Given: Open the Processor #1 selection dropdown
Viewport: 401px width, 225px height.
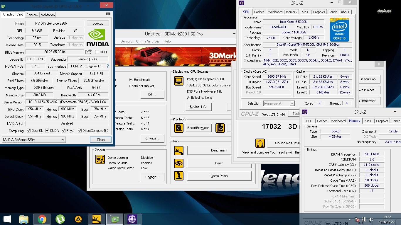Looking at the screenshot, I should point(279,103).
